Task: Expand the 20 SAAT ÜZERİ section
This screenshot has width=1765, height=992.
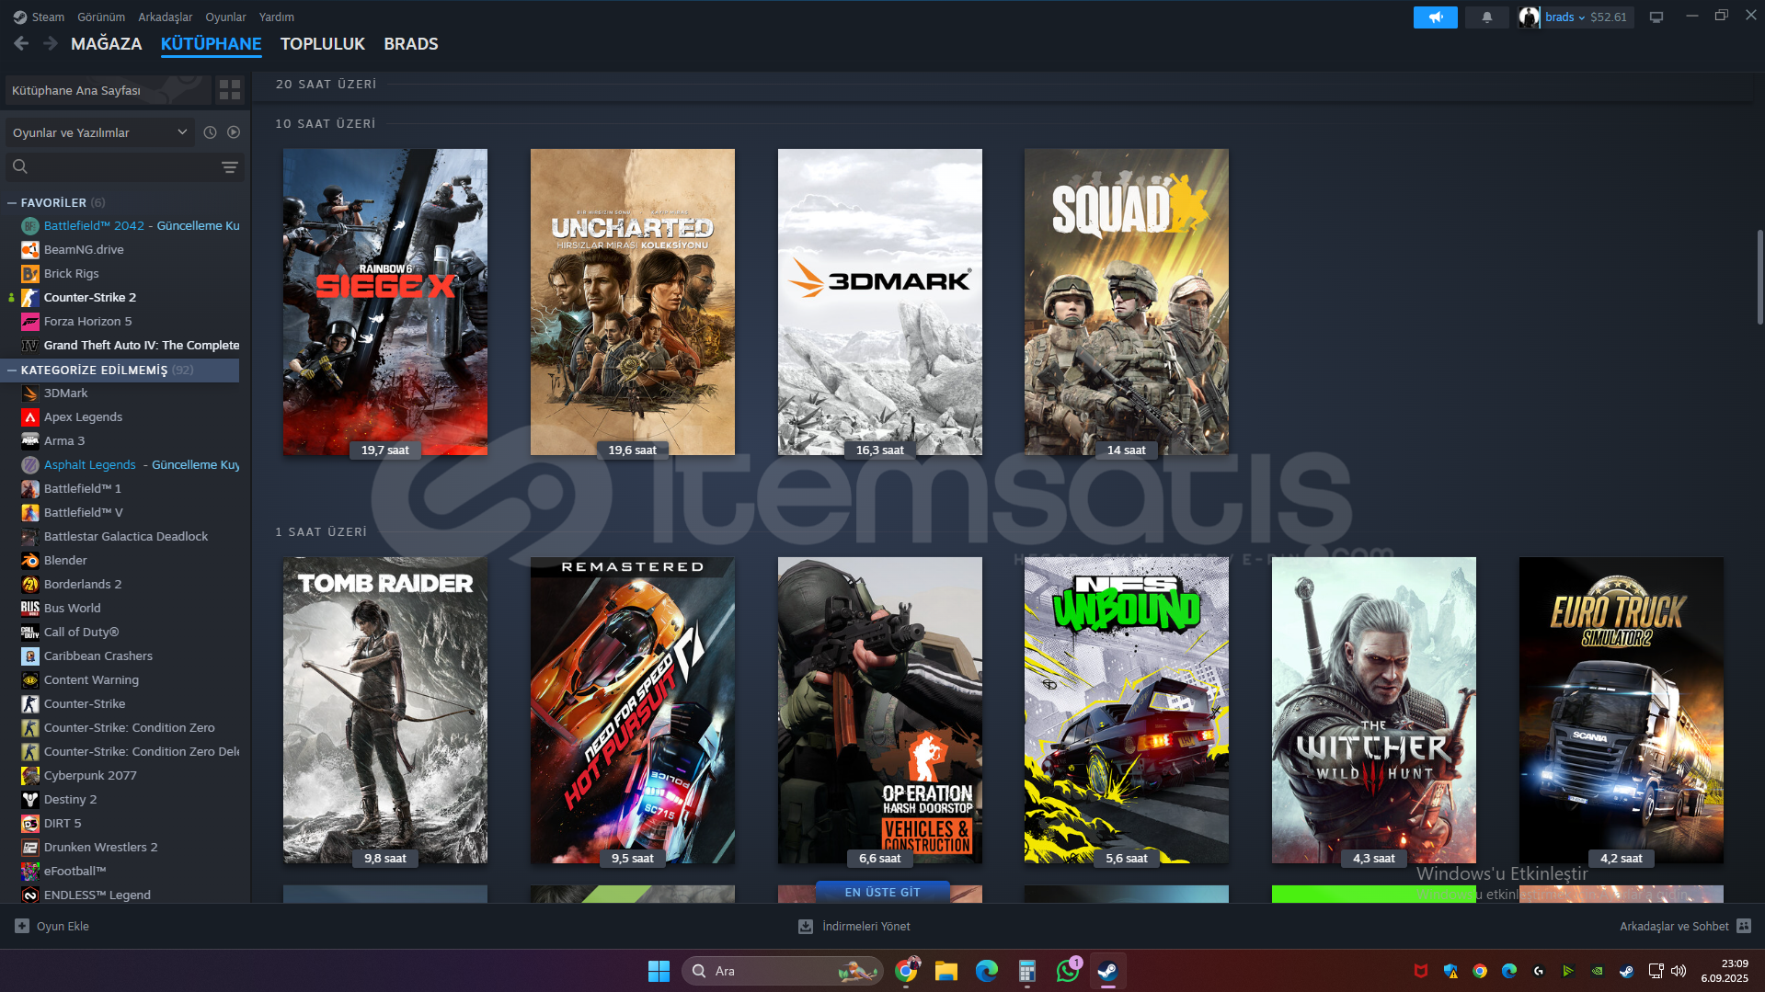Action: click(326, 84)
